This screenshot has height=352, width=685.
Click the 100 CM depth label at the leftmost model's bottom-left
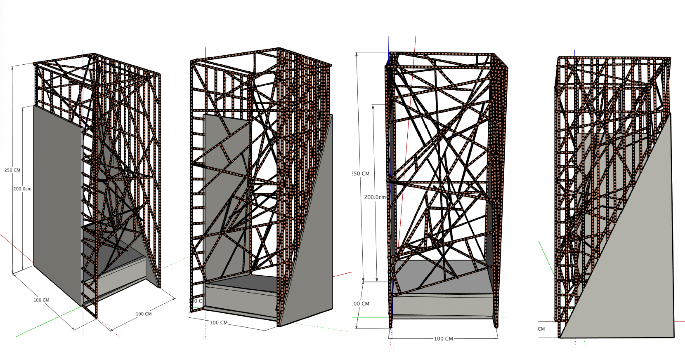[x=41, y=300]
